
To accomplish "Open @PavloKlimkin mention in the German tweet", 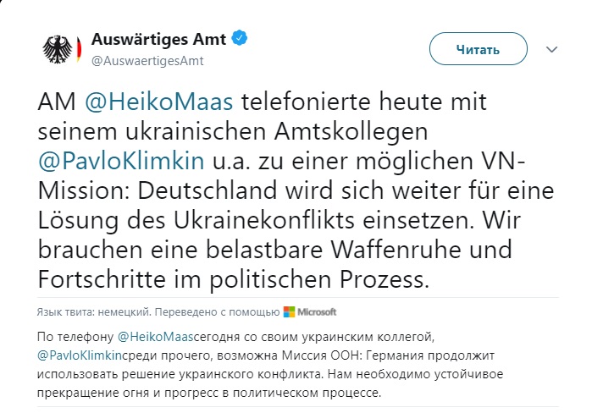I will click(108, 157).
